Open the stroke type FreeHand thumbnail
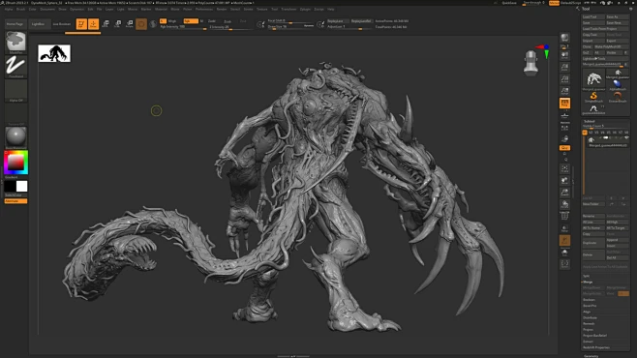This screenshot has width=637, height=358. (15, 66)
